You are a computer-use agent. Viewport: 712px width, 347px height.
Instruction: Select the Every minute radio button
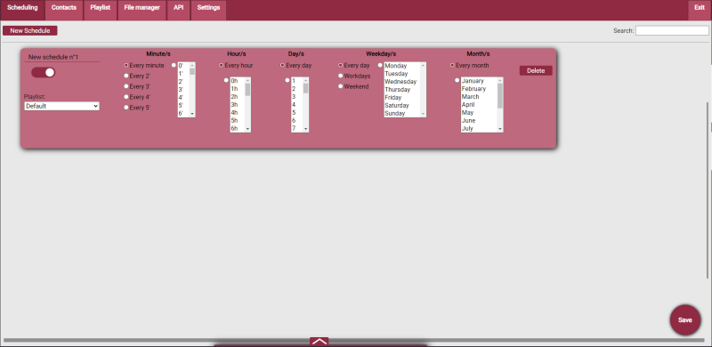[x=126, y=66]
